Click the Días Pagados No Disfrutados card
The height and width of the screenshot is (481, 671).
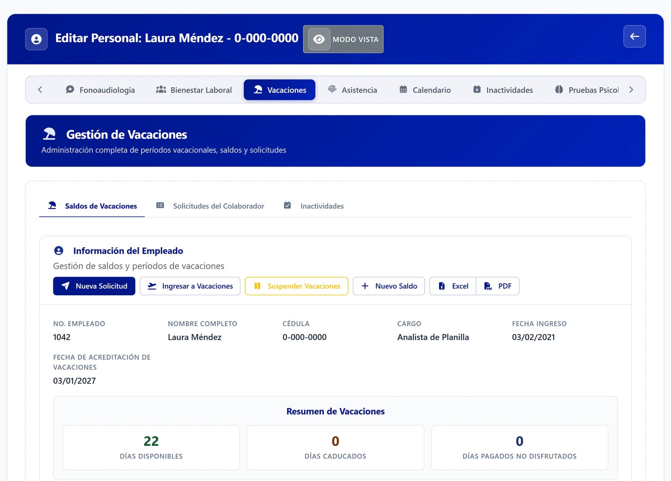coord(520,447)
